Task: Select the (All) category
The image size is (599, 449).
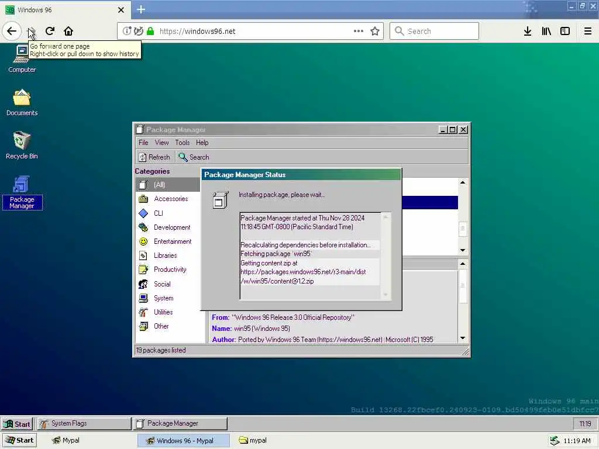Action: (x=168, y=185)
